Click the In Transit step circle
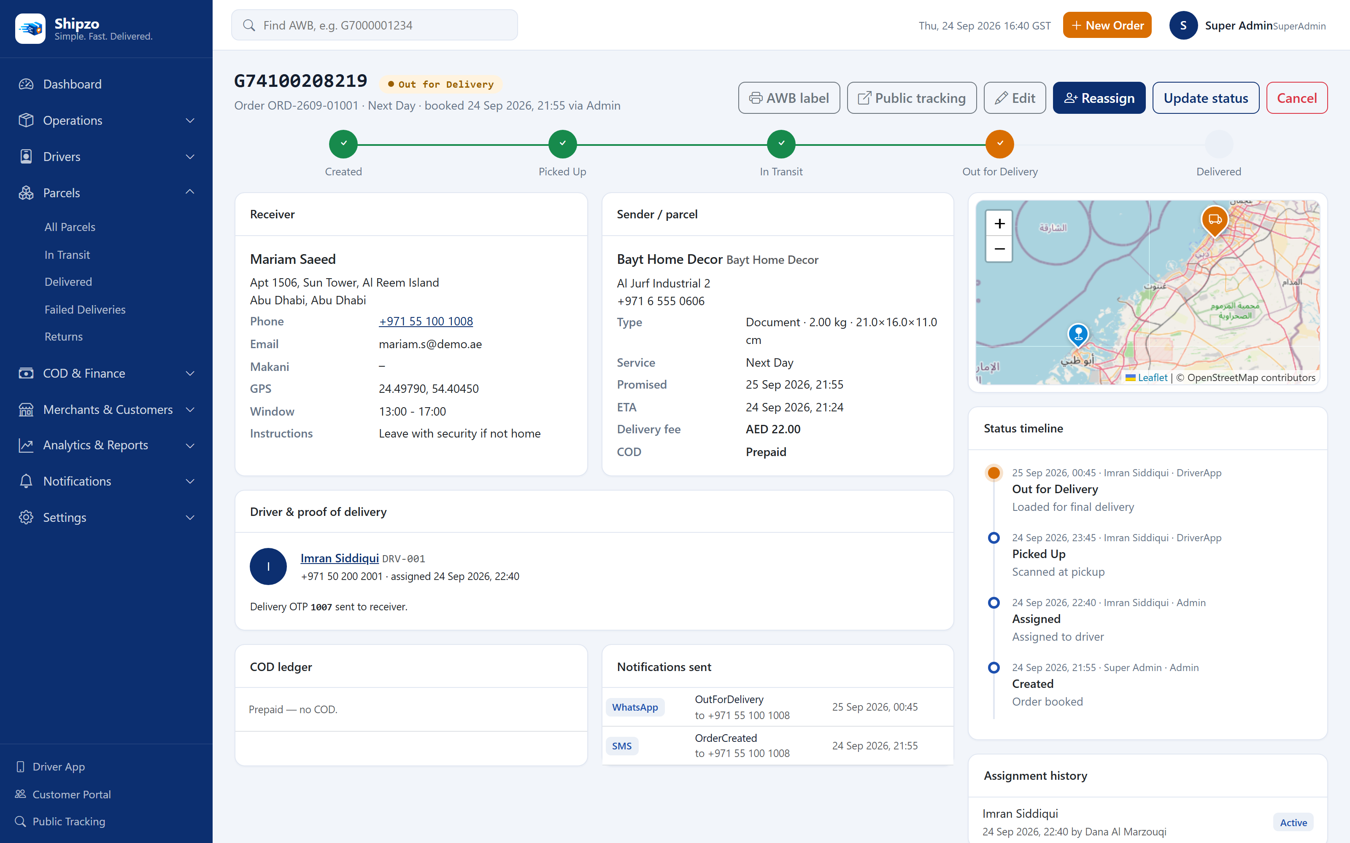The width and height of the screenshot is (1350, 843). coord(781,144)
